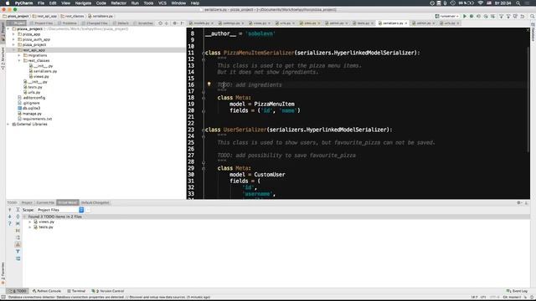536x301 pixels.
Task: Expand all TODO items icon
Action: pyautogui.click(x=18, y=210)
